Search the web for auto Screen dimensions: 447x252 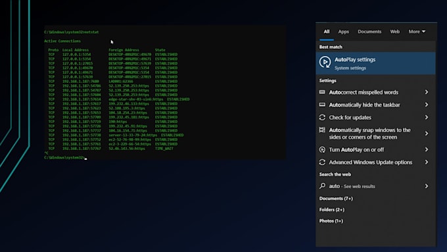376,186
